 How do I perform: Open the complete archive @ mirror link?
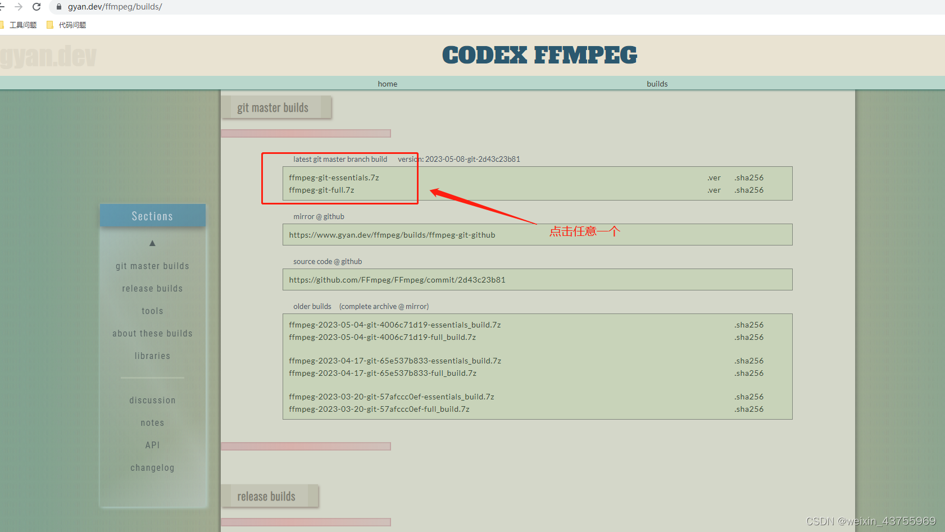coord(384,306)
